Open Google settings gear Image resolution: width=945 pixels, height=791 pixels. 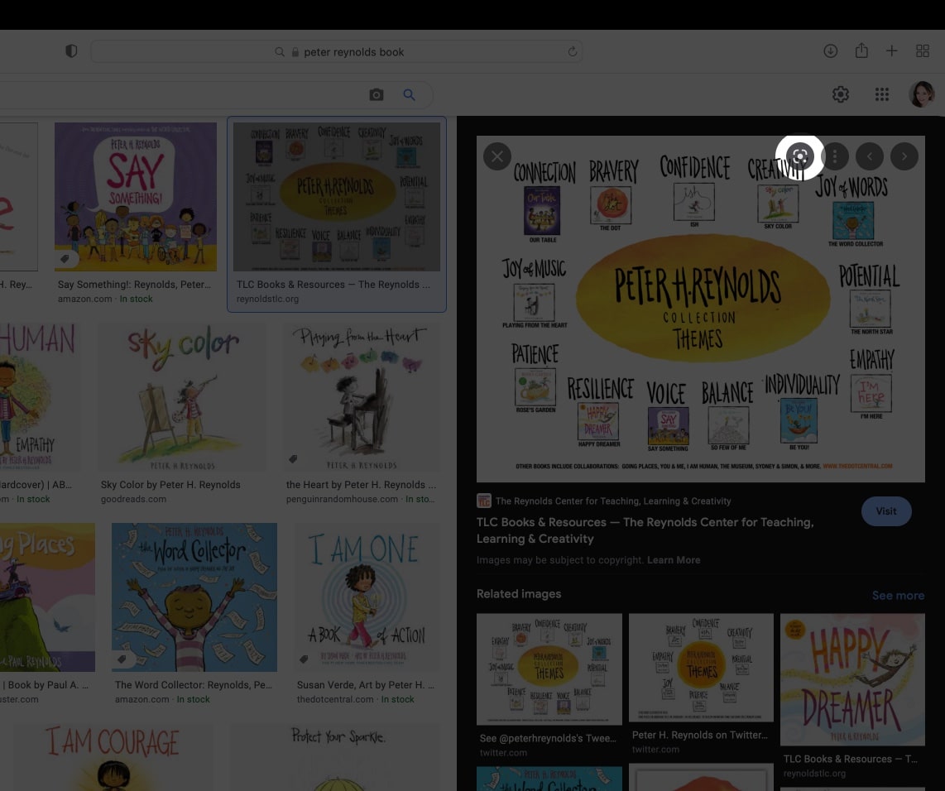coord(841,94)
